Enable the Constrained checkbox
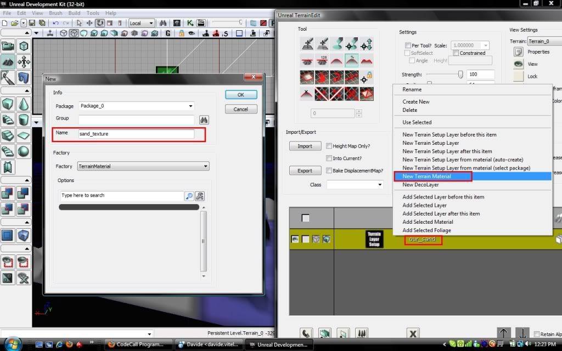 coord(456,53)
